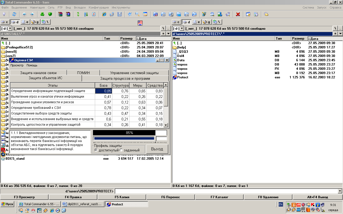Click the magnifier search icon in toolbar
The height and width of the screenshot is (214, 343).
point(137,14)
